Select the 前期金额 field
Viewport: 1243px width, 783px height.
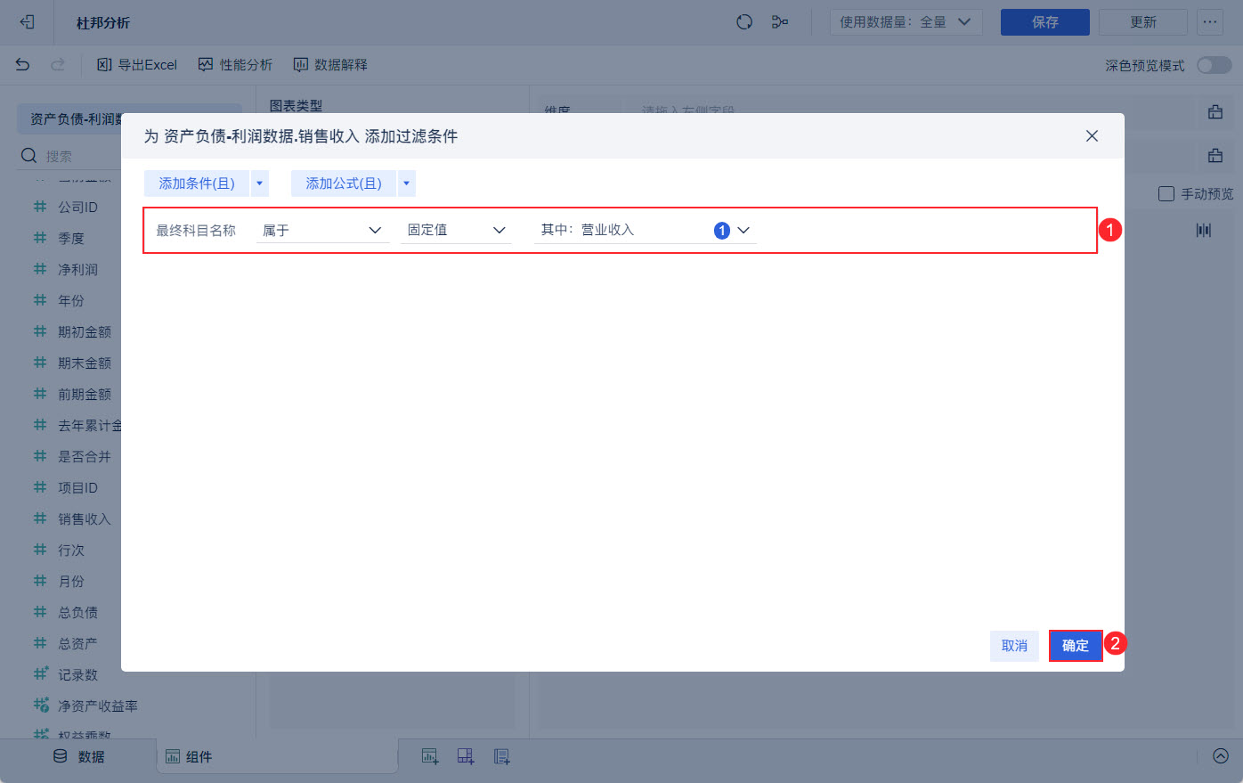85,394
